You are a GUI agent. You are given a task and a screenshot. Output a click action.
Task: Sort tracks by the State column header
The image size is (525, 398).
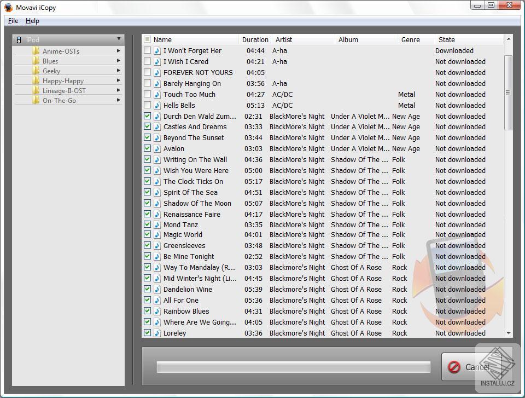tap(469, 39)
